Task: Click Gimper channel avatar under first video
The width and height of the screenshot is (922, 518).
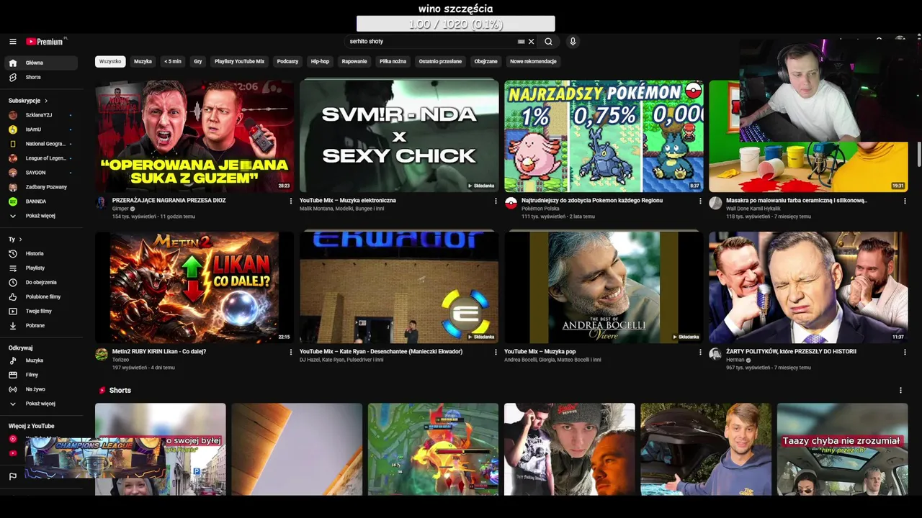Action: 102,203
